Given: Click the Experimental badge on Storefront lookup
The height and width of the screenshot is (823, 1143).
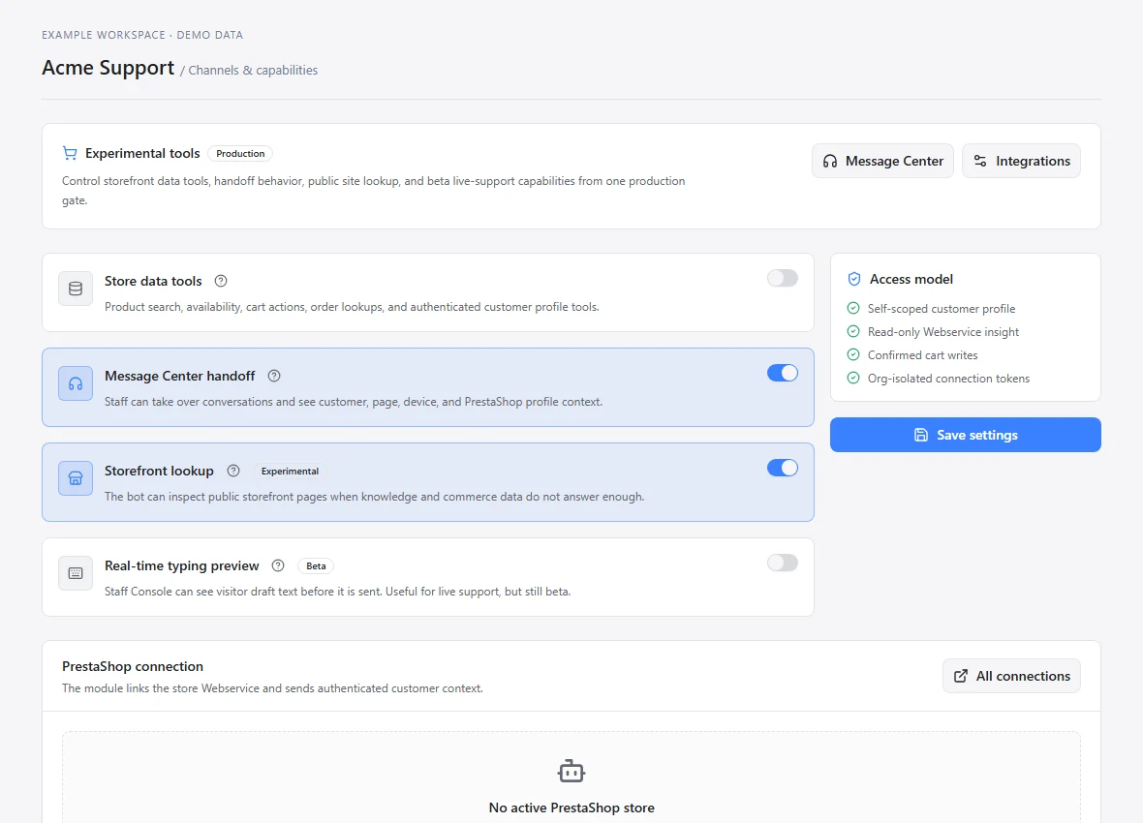Looking at the screenshot, I should point(291,471).
